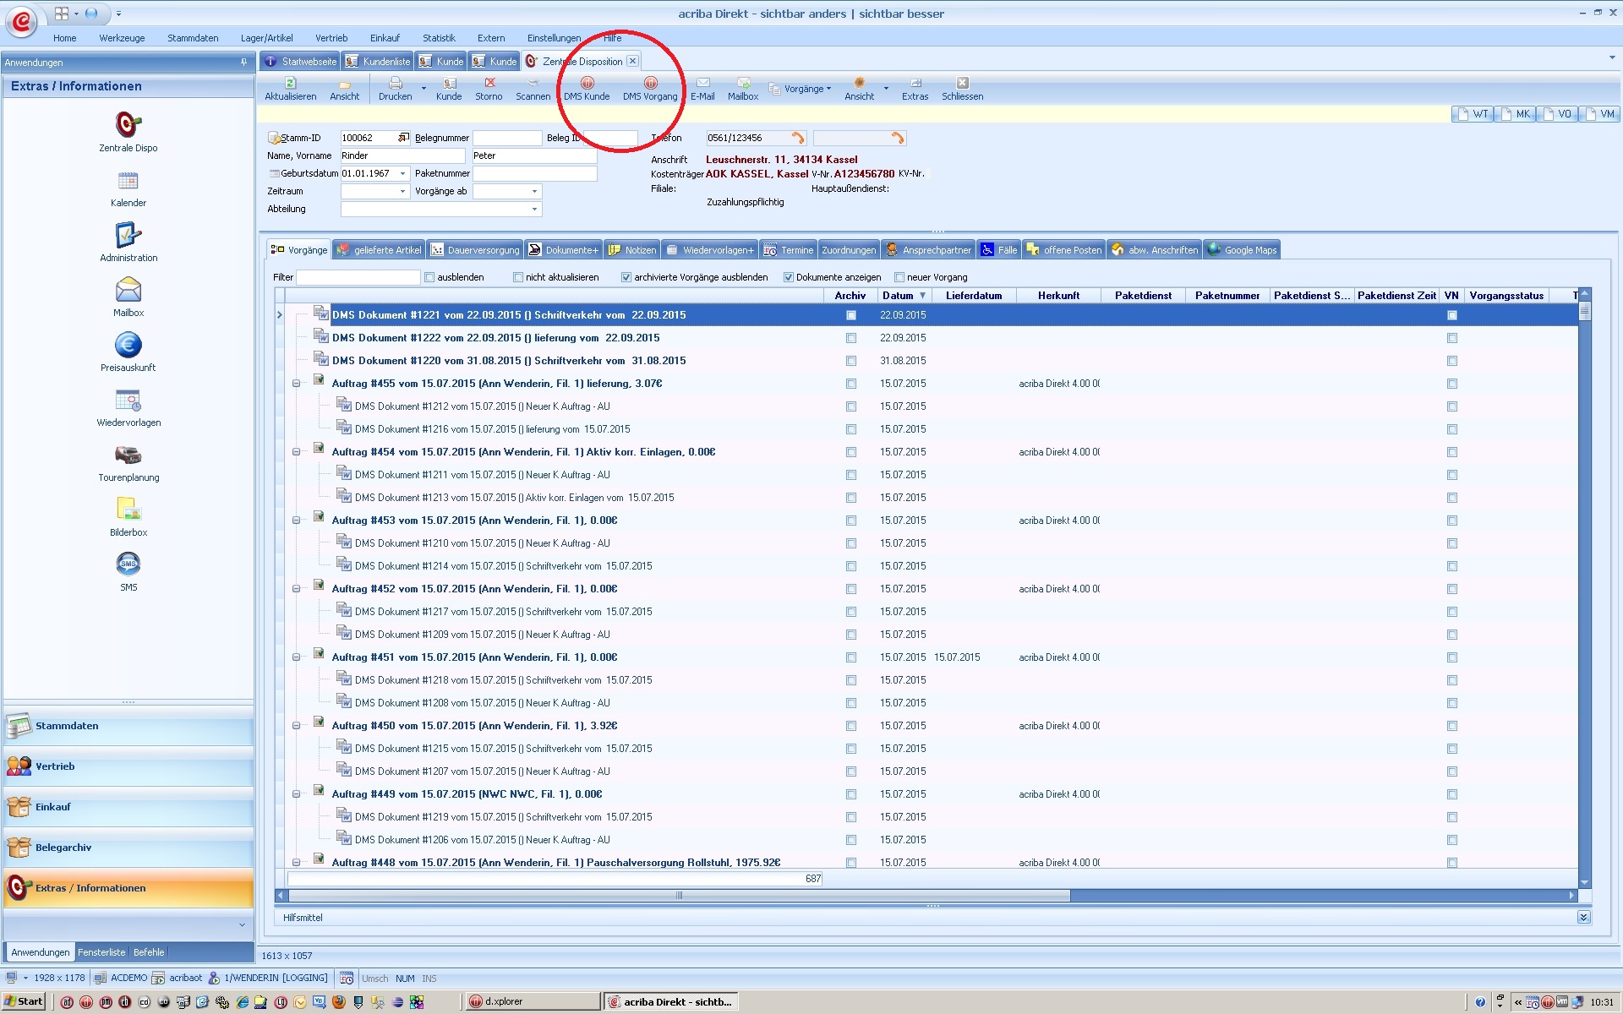Screen dimensions: 1623x1014
Task: Toggle the ausblenden checkbox
Action: (429, 277)
